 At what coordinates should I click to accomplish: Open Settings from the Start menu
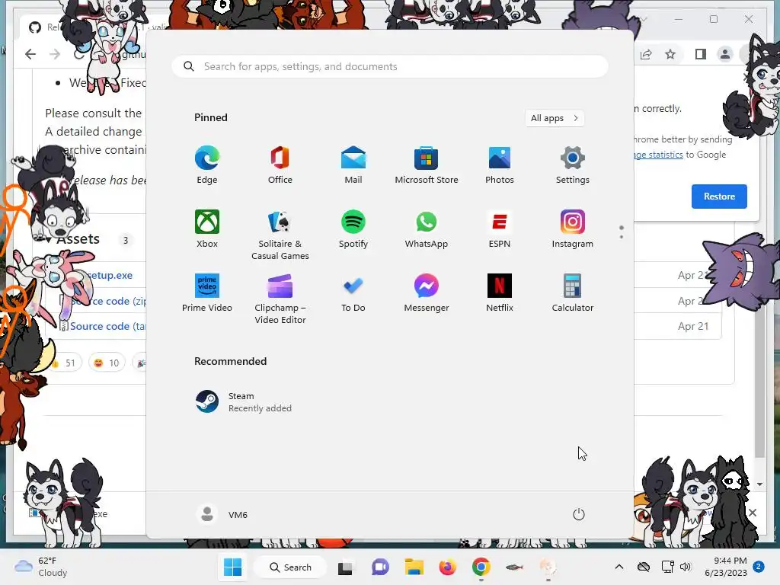click(573, 165)
